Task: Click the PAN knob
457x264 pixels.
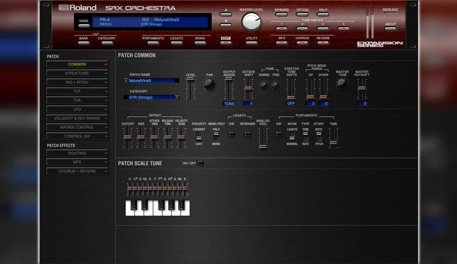Action: 209,85
